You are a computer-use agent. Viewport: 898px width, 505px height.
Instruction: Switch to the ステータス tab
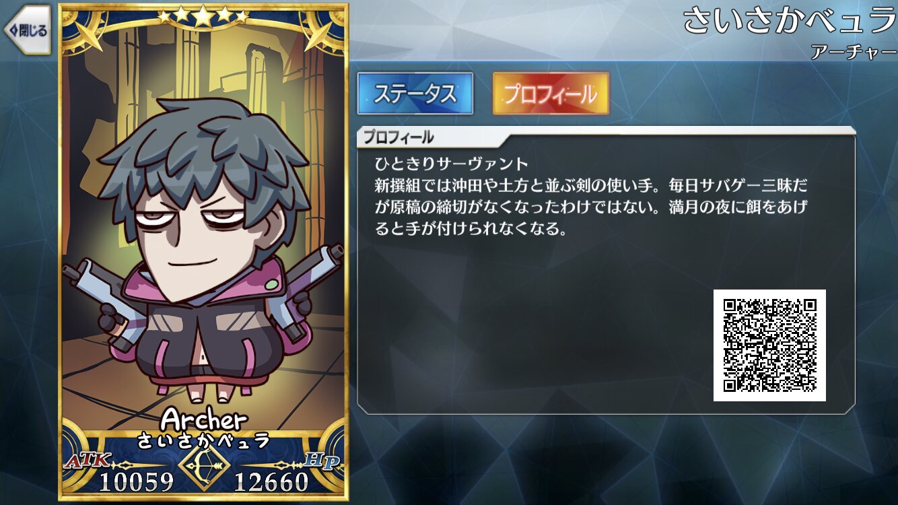click(415, 94)
